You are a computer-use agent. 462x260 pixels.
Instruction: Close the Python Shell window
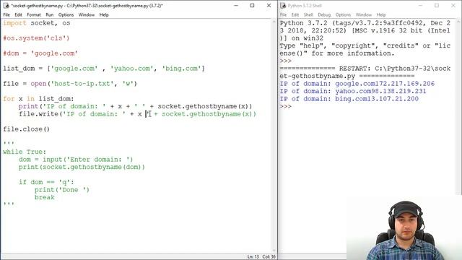453,6
